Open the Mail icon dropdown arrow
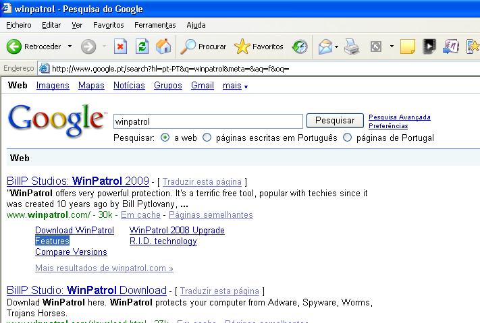The width and height of the screenshot is (480, 323). 336,47
